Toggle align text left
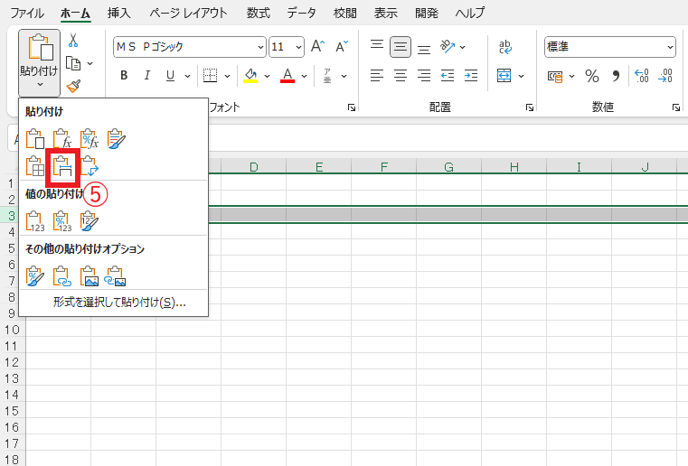 point(377,76)
